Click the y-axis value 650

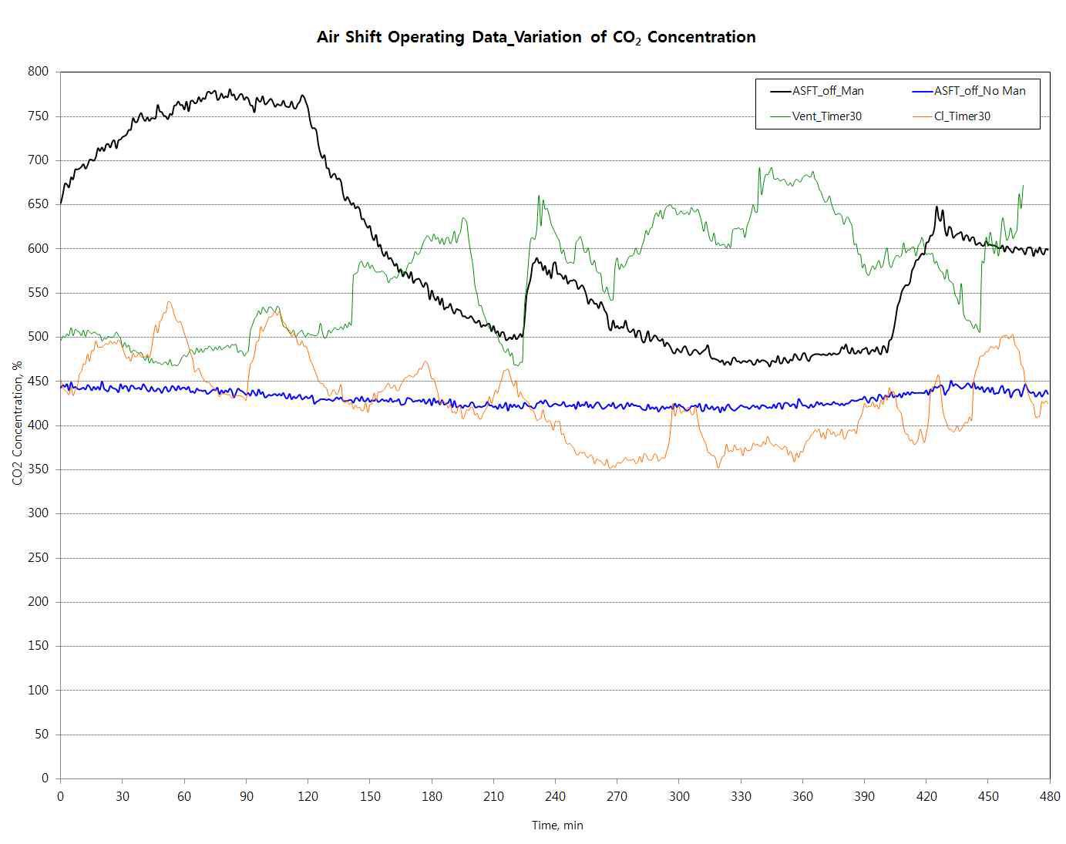(x=39, y=204)
